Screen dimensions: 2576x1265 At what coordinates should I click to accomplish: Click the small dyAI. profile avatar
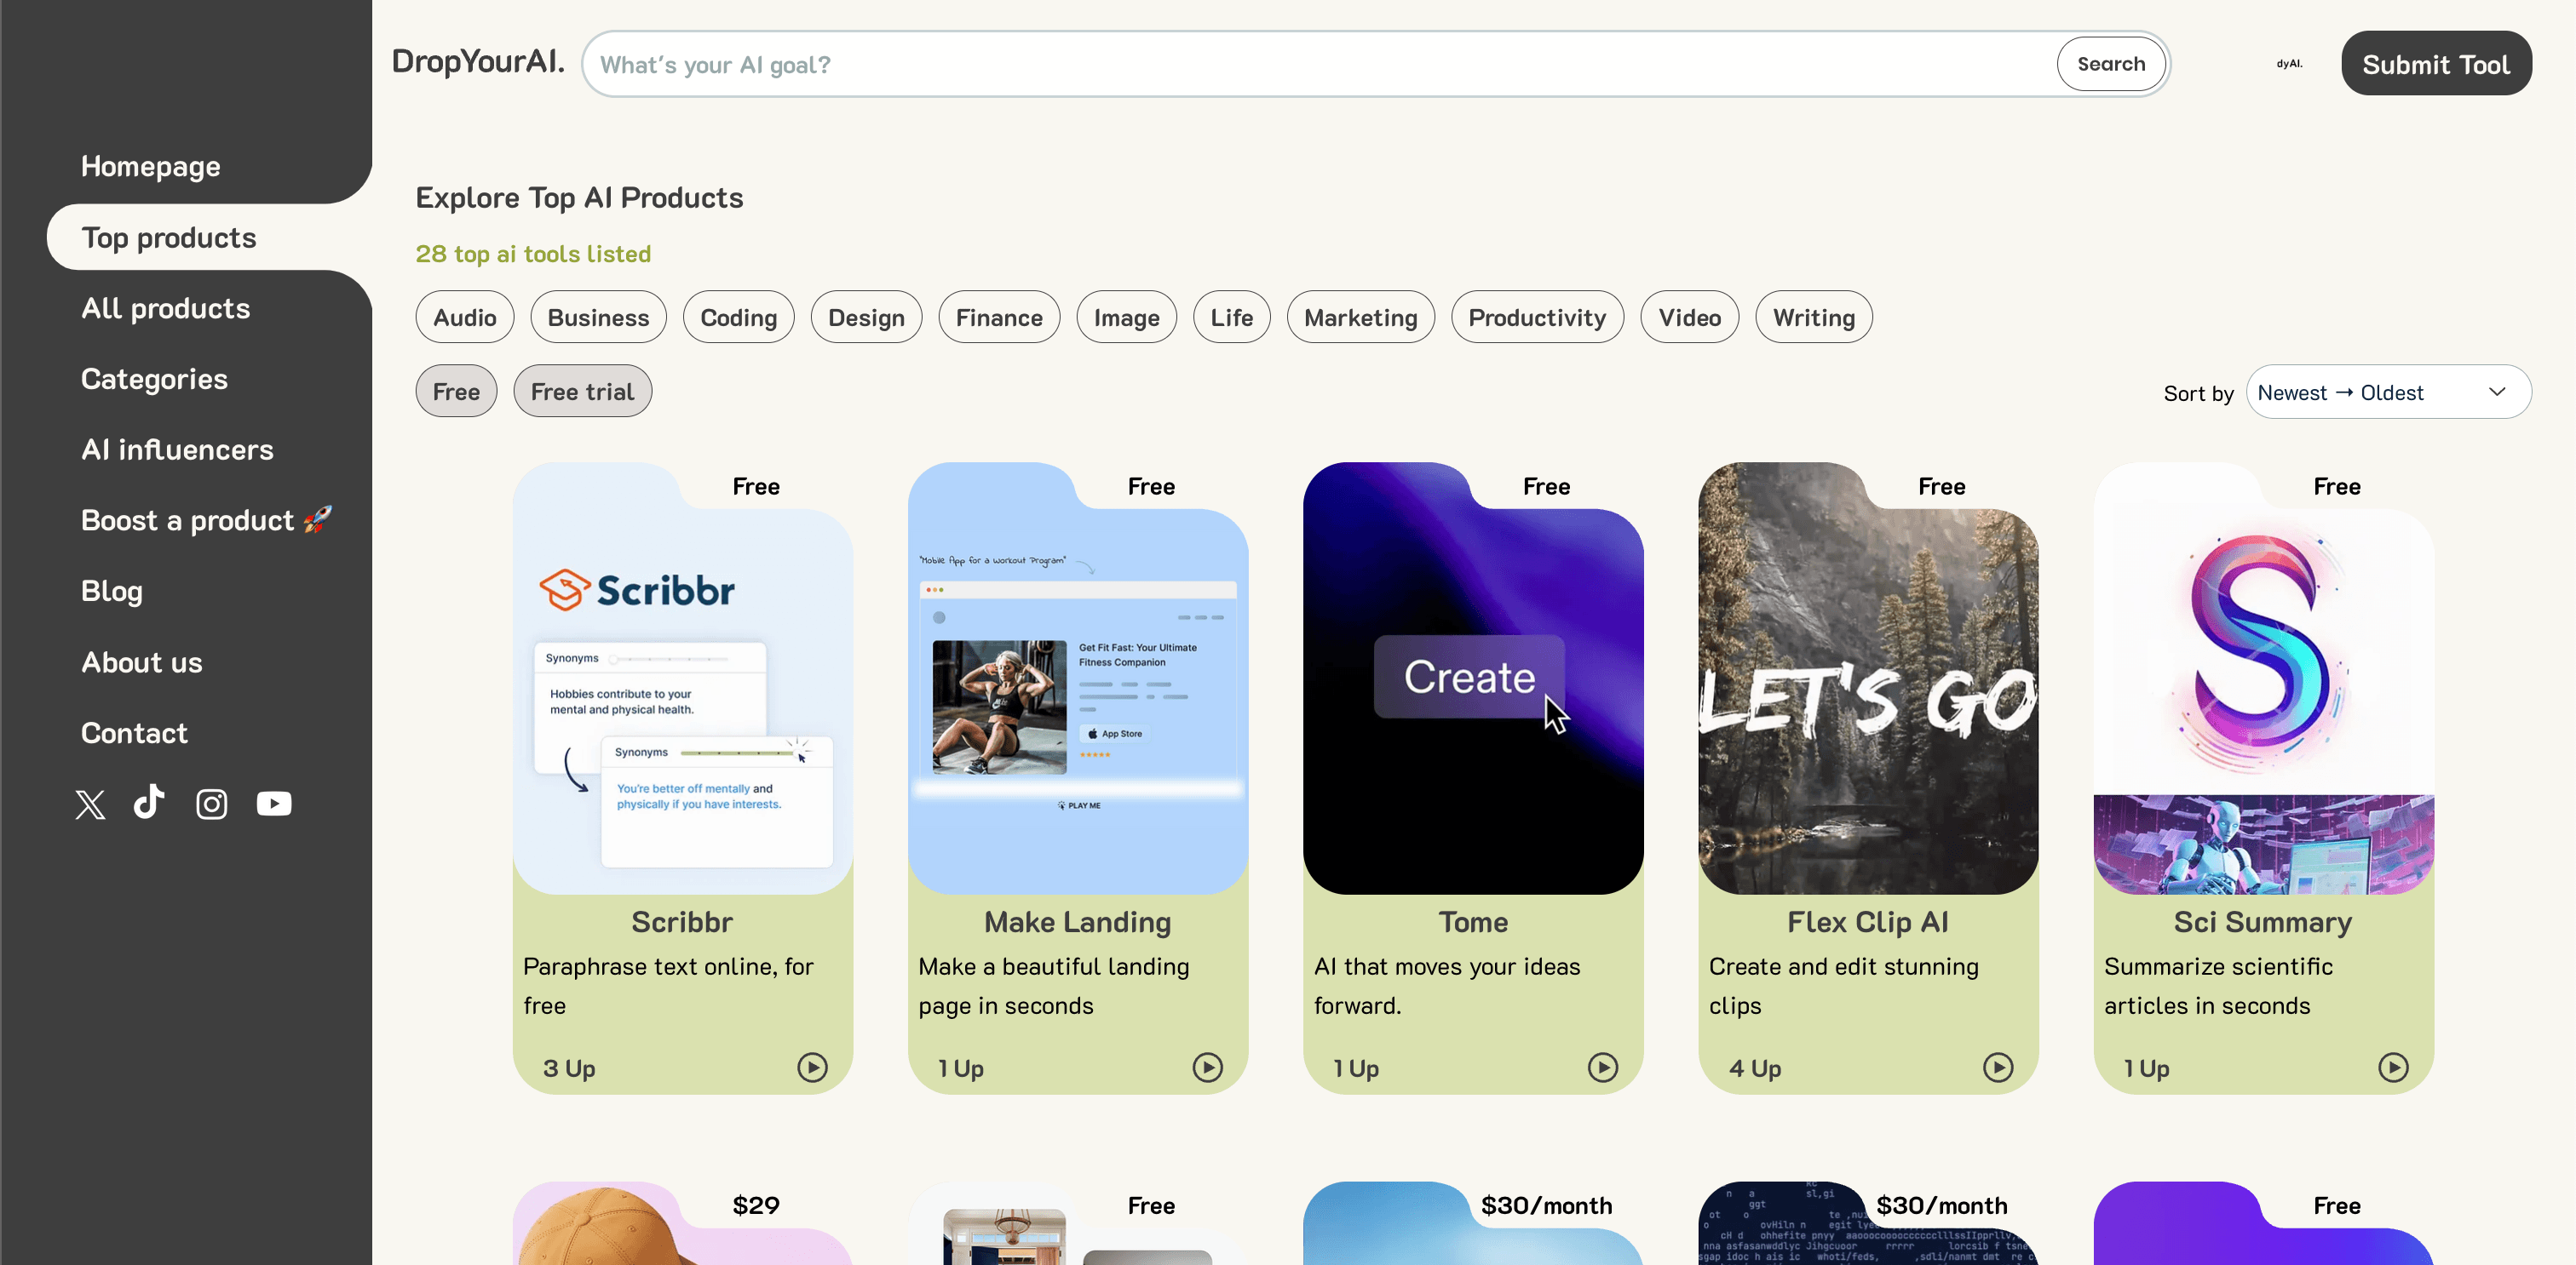point(2289,64)
